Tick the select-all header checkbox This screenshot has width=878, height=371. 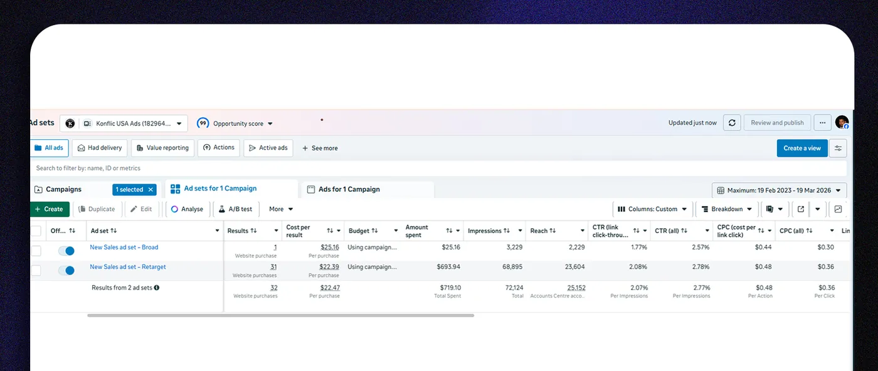click(36, 231)
